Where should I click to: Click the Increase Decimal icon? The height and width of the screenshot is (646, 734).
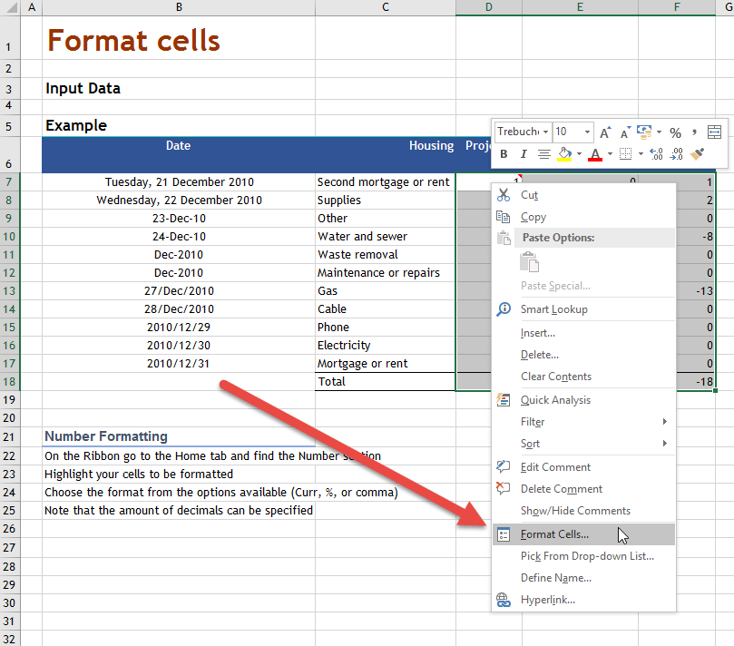656,154
